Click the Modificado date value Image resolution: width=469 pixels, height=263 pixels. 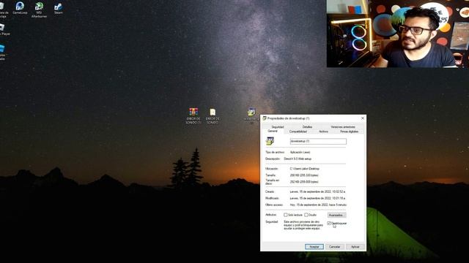tap(317, 198)
